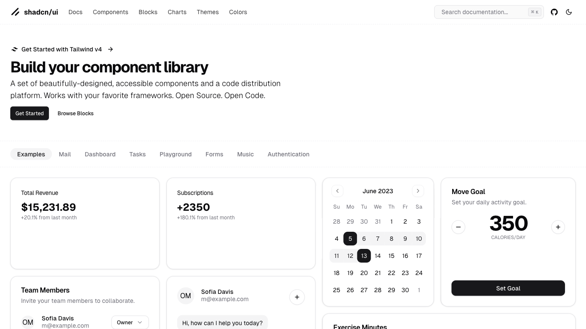Click the OM avatar in chat card

point(185,296)
